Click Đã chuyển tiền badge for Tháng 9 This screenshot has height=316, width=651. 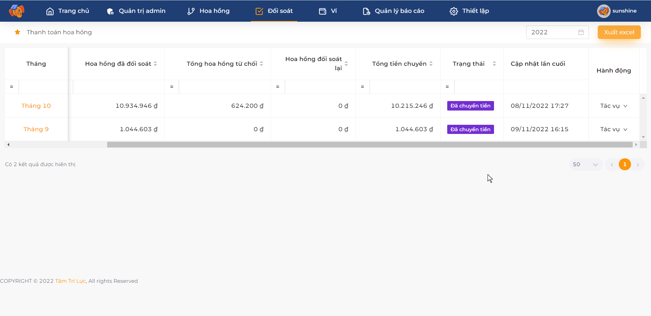coord(470,130)
